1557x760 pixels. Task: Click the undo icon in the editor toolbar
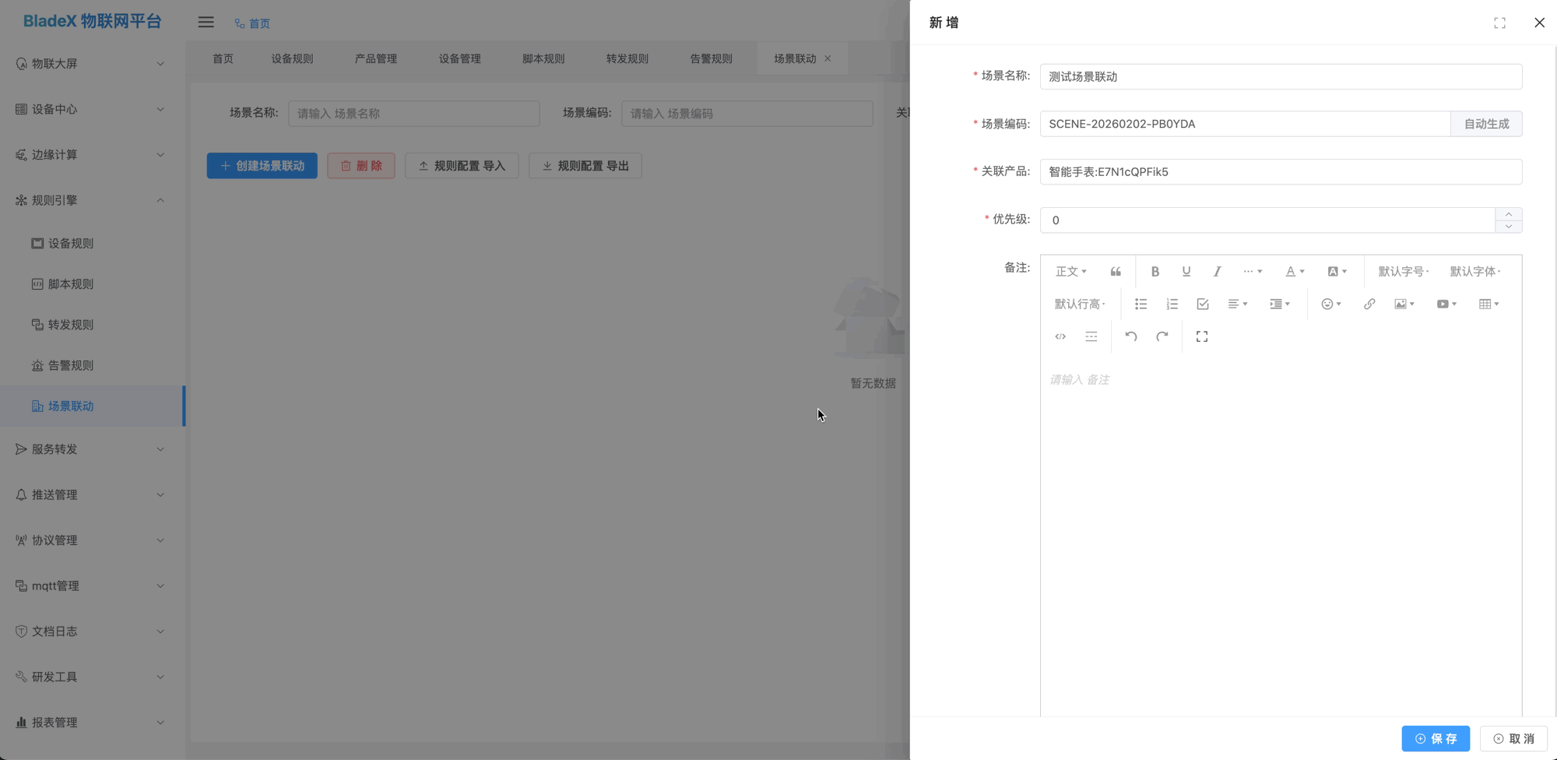[x=1130, y=336]
